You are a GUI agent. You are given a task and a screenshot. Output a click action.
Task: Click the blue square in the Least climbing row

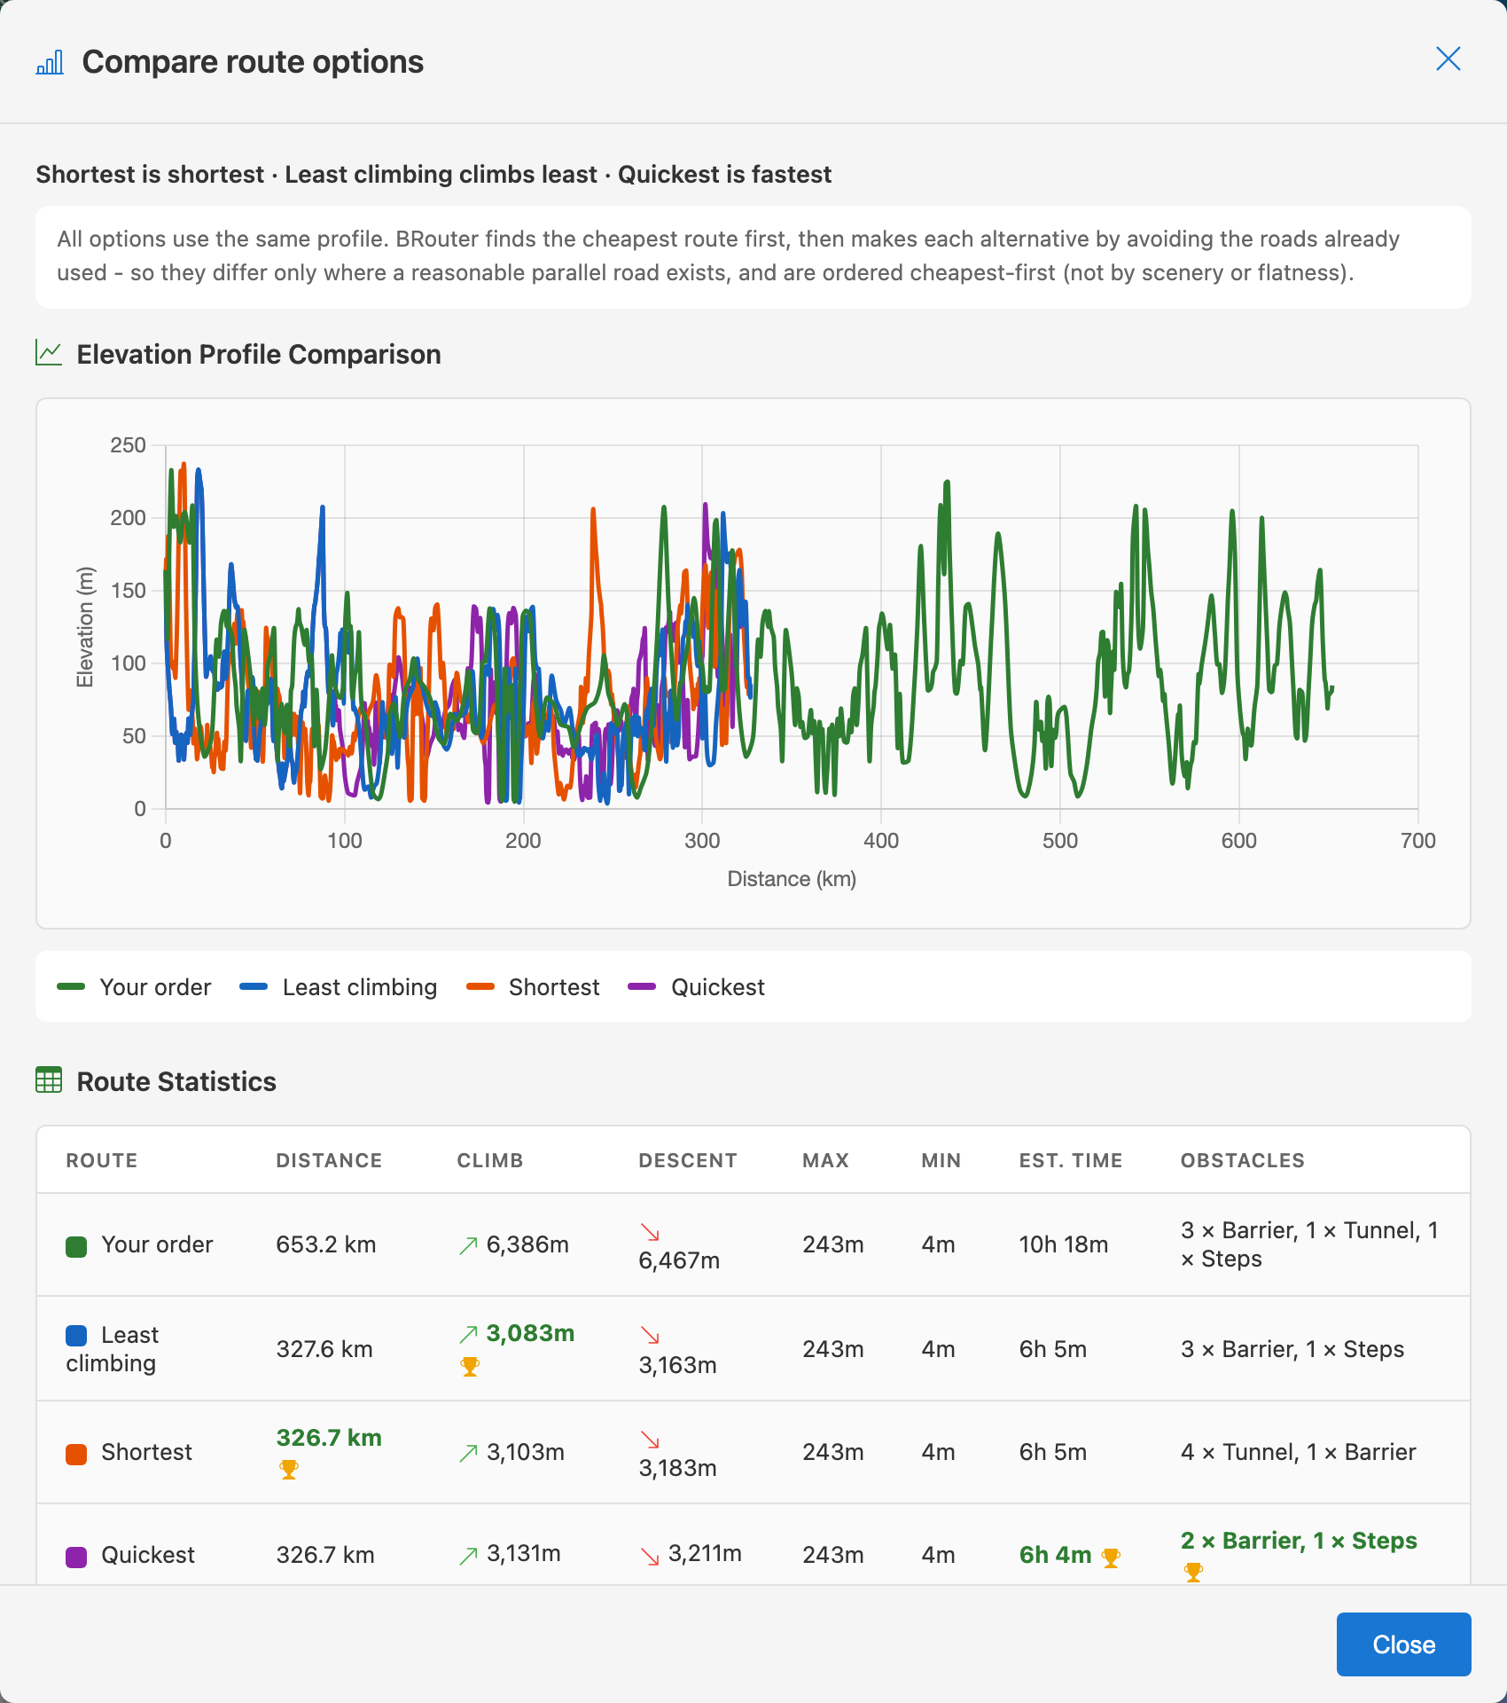pos(76,1335)
